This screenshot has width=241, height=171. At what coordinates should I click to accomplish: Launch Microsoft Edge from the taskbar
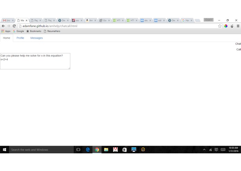(88, 150)
